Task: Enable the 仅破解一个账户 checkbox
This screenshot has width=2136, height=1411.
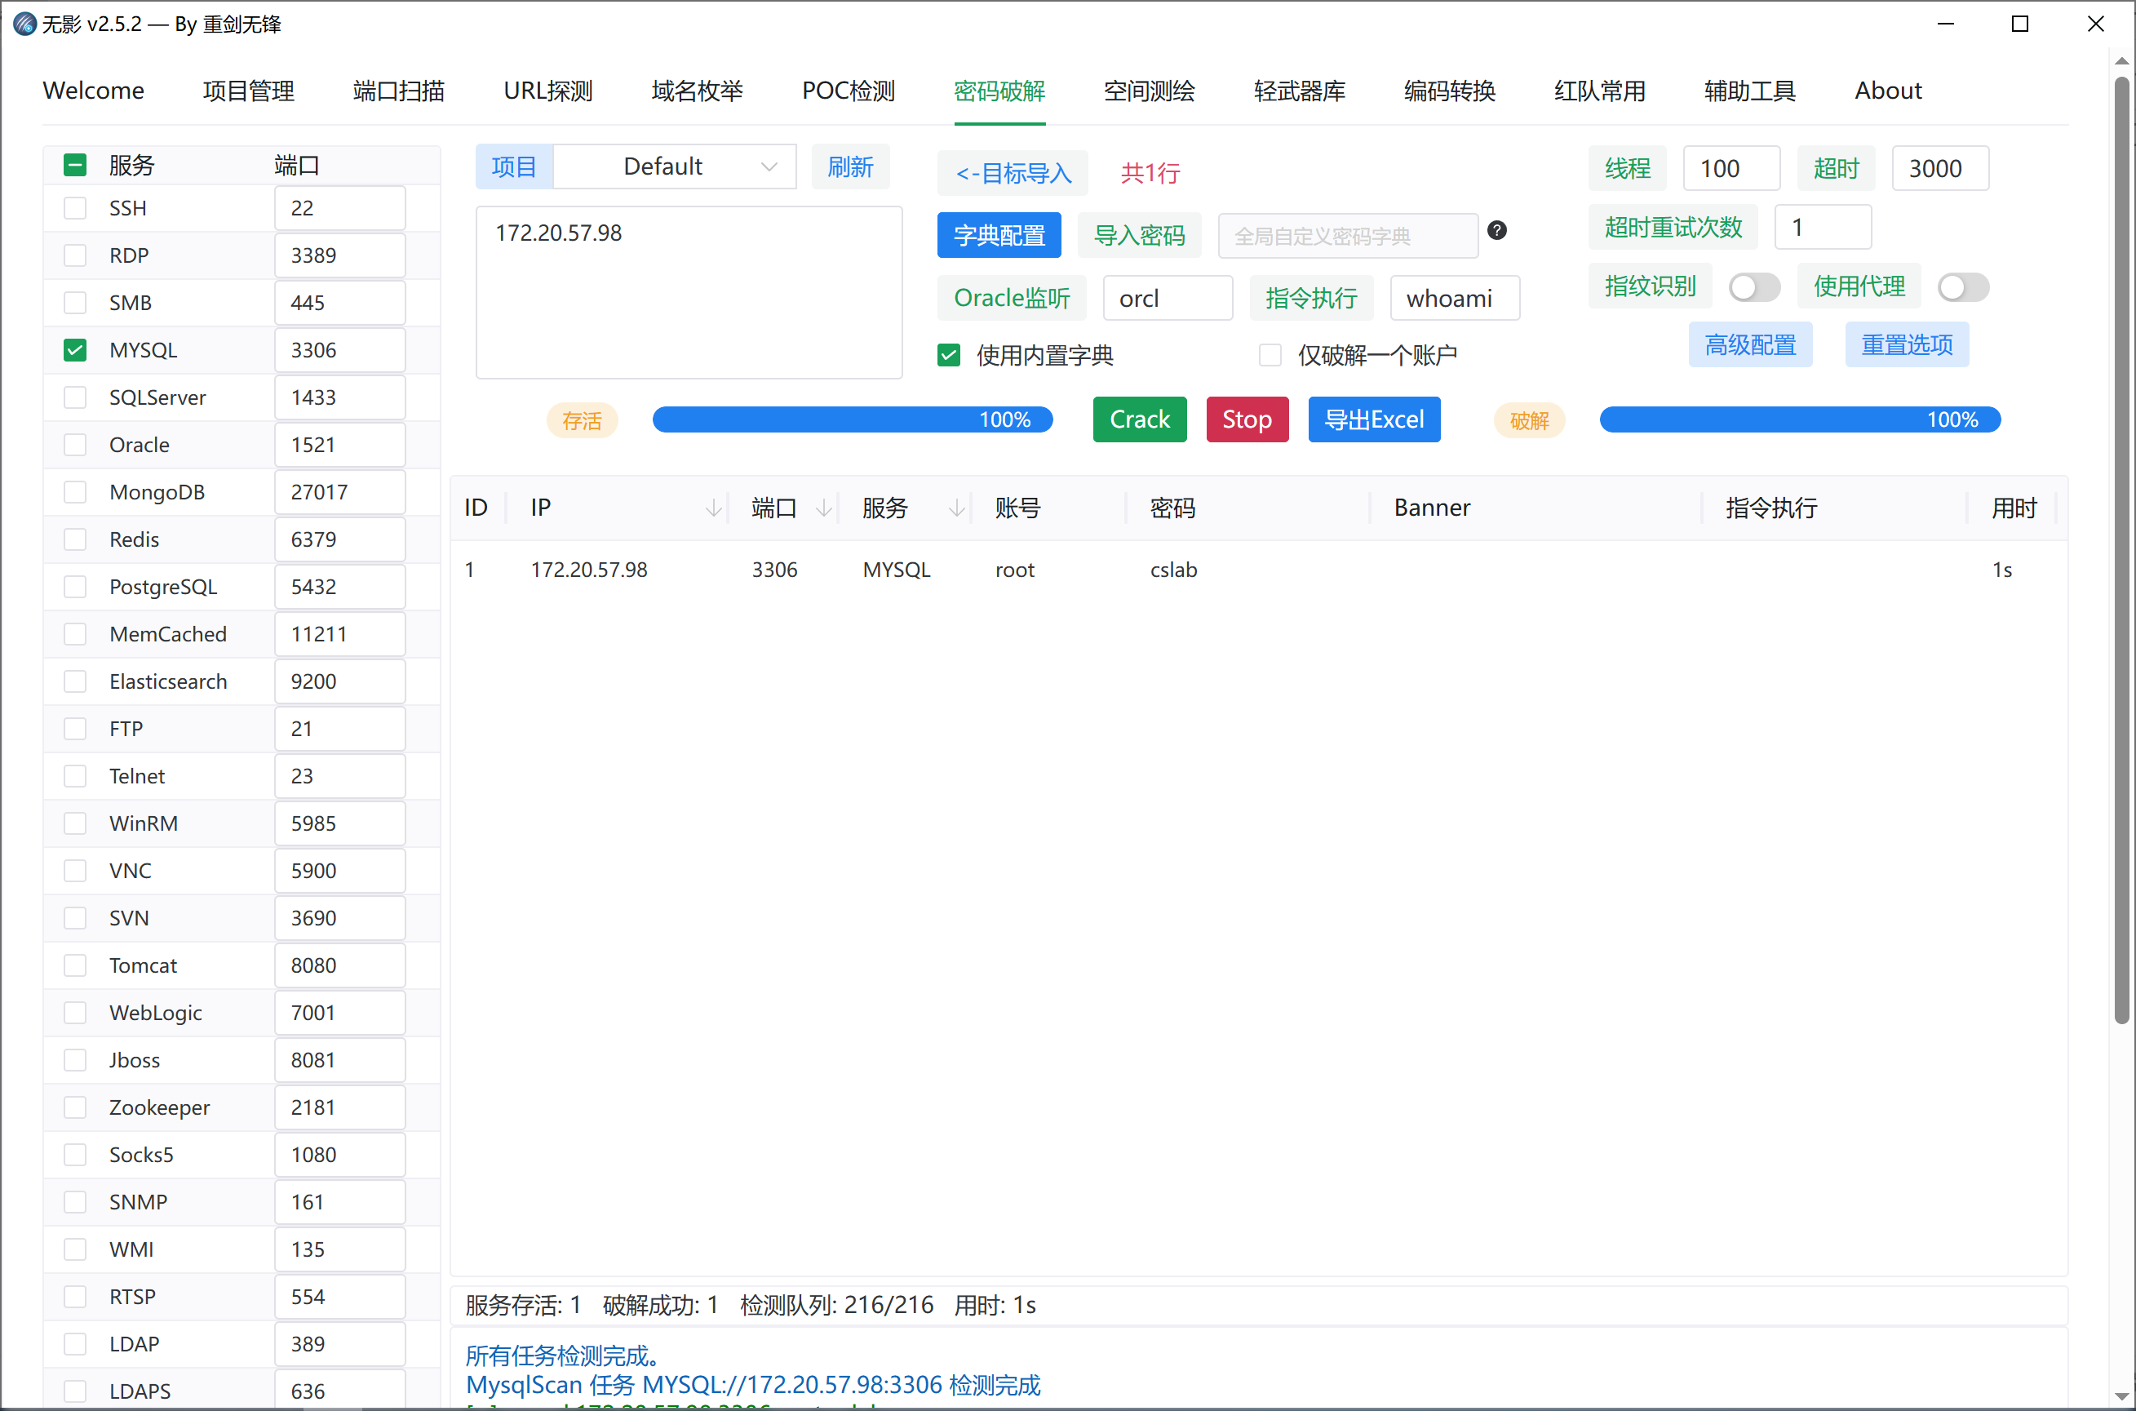Action: click(1270, 356)
